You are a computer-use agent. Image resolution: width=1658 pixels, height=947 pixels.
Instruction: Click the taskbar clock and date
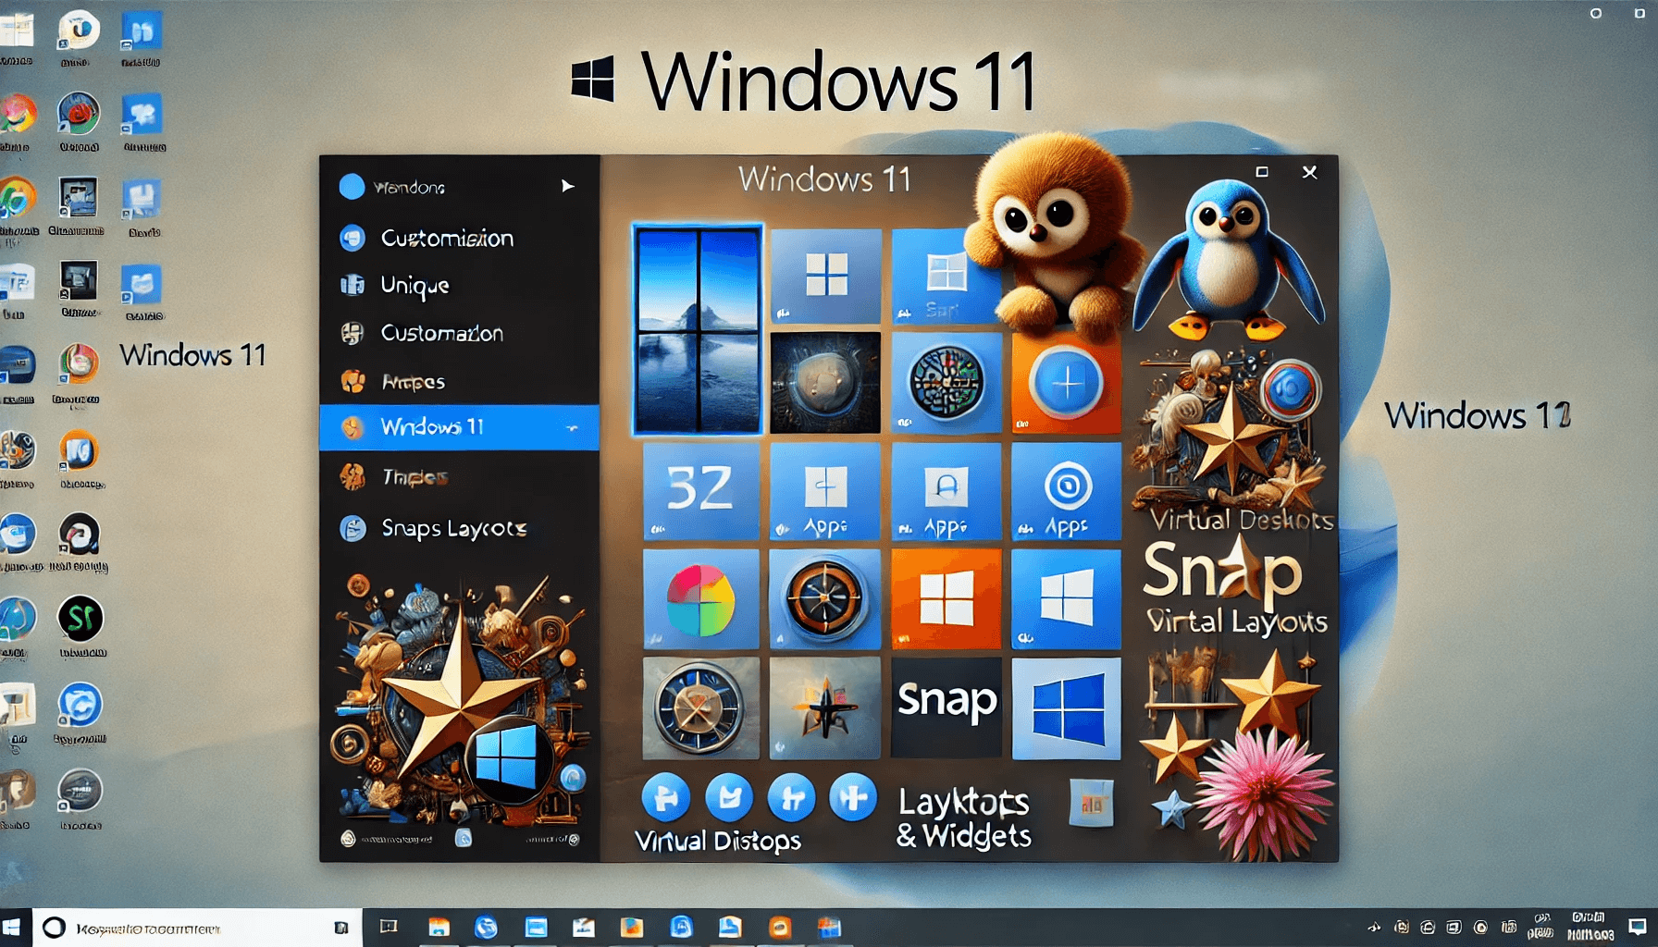[x=1590, y=927]
